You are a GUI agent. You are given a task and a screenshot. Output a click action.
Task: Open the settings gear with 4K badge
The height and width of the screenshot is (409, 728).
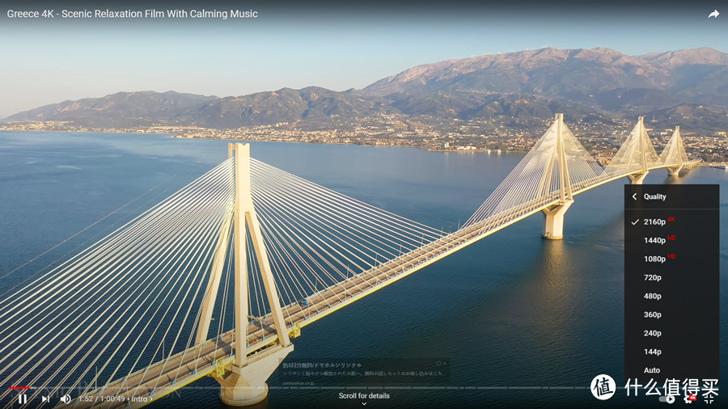[x=689, y=399]
